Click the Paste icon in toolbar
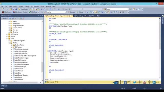The width and height of the screenshot is (164, 92). [x=47, y=9]
